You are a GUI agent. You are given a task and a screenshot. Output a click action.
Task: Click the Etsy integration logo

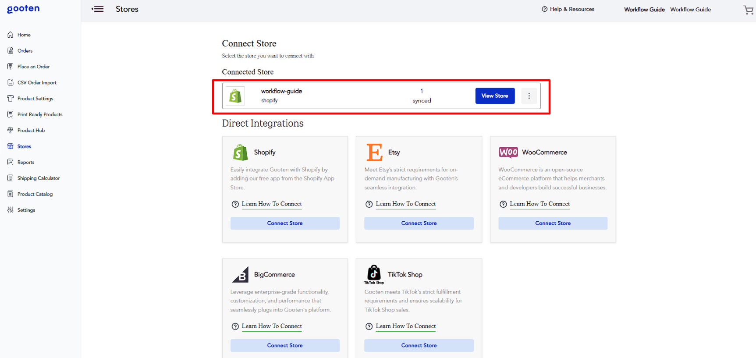(x=374, y=152)
